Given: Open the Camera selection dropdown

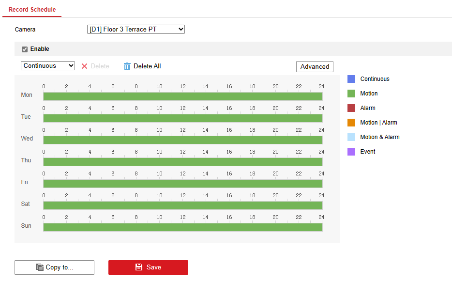Looking at the screenshot, I should 136,30.
